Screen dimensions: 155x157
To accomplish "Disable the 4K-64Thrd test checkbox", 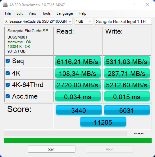I will click(x=8, y=85).
